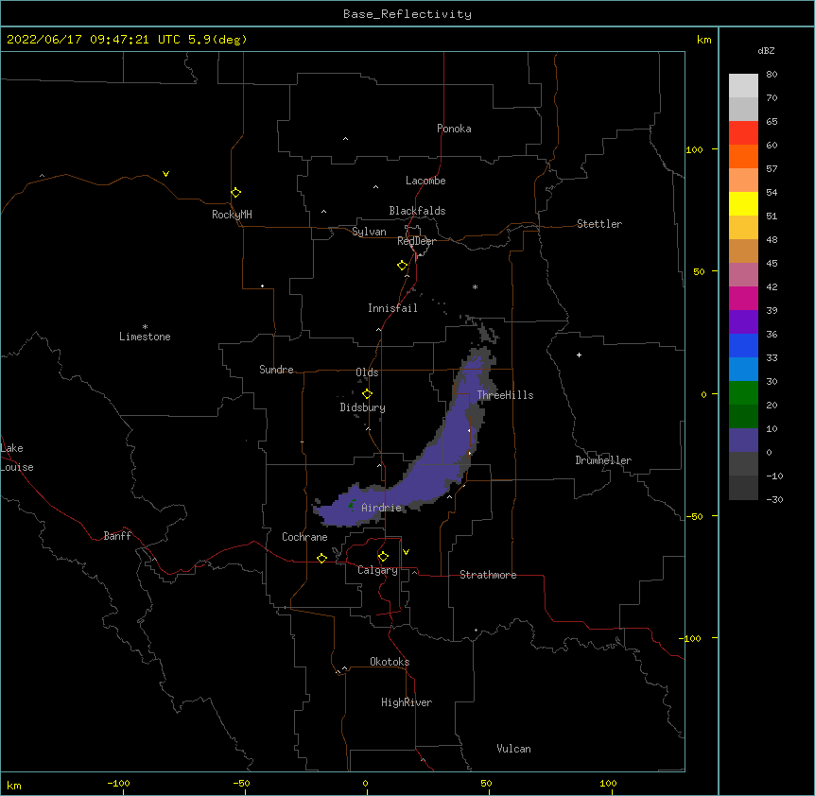Click the yellow diamond marker above Calgary label
Image resolution: width=815 pixels, height=796 pixels.
383,557
